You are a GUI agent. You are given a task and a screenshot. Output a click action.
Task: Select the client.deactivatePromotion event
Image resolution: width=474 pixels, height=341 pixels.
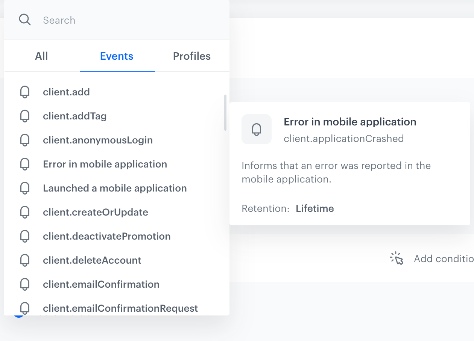click(x=107, y=236)
